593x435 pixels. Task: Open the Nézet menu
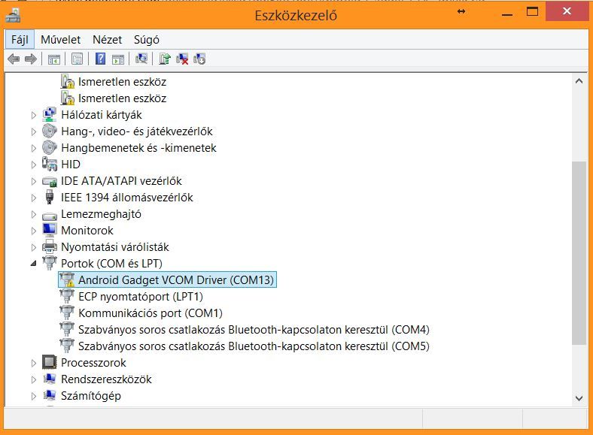click(107, 39)
